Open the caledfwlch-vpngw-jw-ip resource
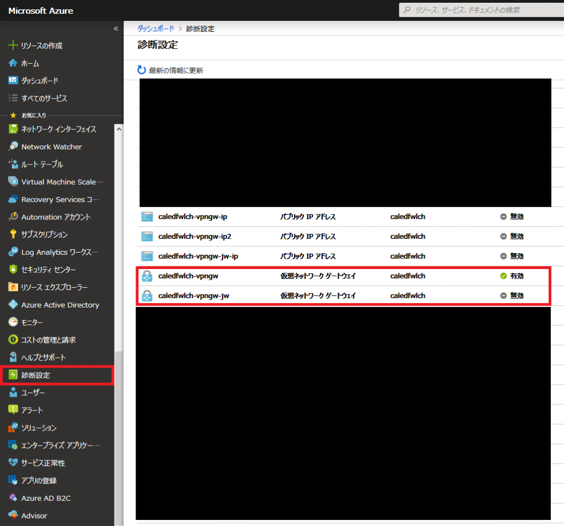 pos(198,256)
